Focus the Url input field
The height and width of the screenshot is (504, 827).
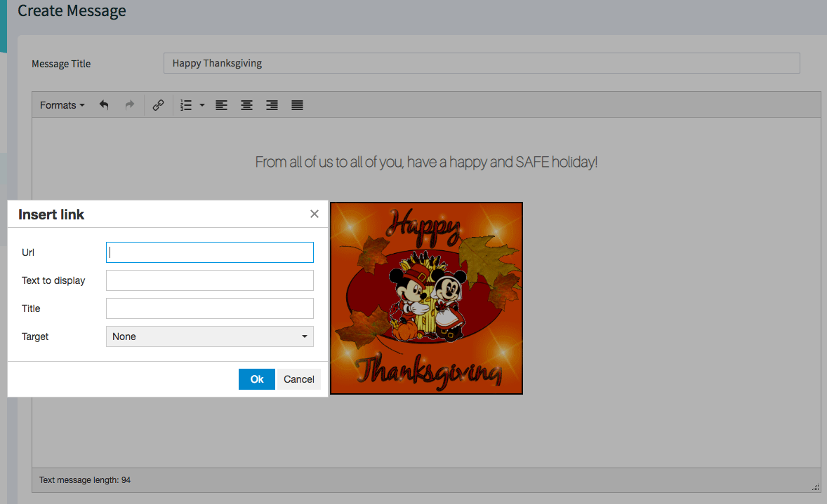pyautogui.click(x=210, y=252)
